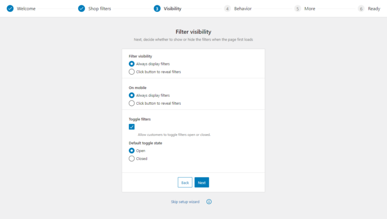Open the info icon beside Skip setup wizard

point(209,202)
